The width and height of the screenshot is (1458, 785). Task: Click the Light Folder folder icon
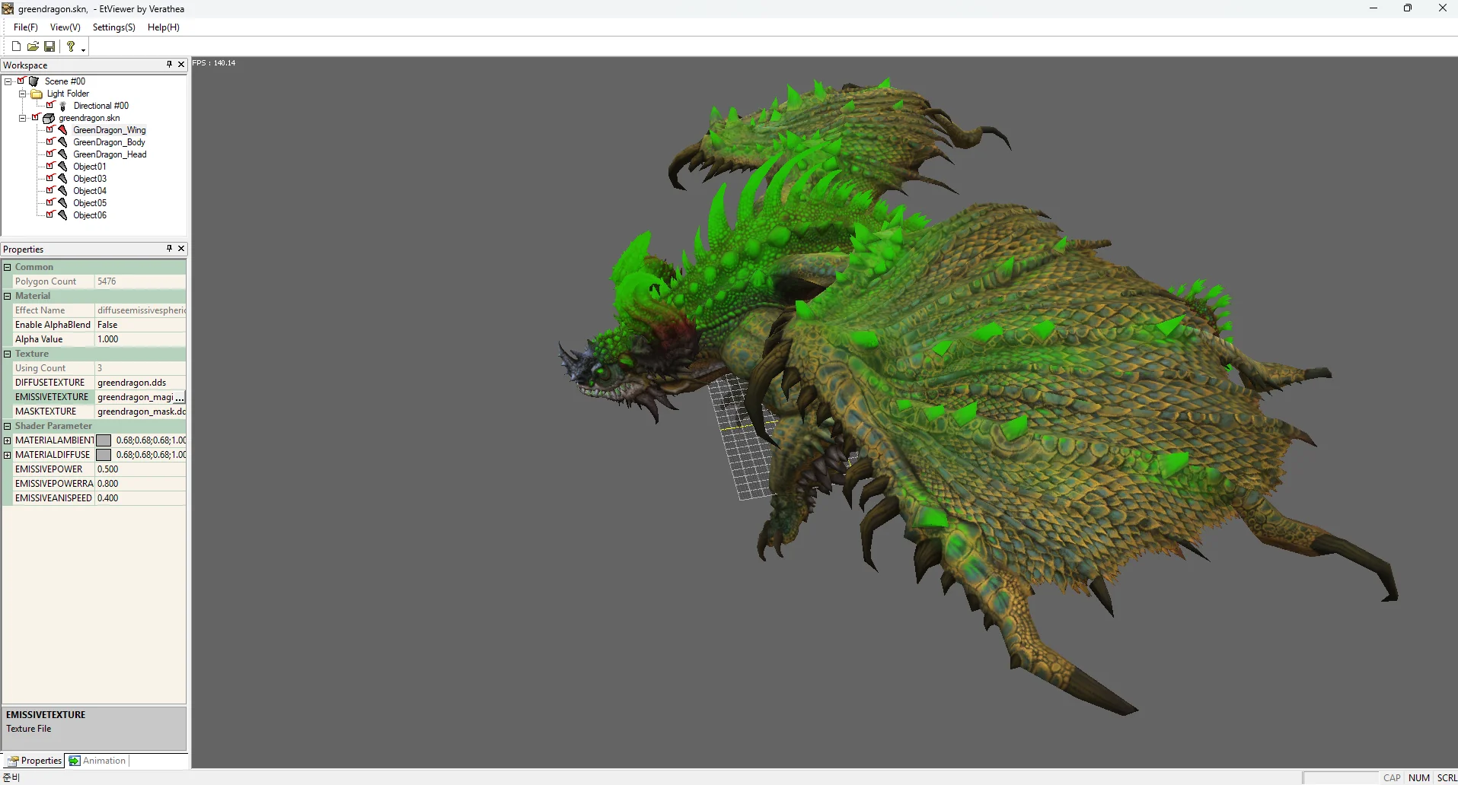[x=37, y=94]
